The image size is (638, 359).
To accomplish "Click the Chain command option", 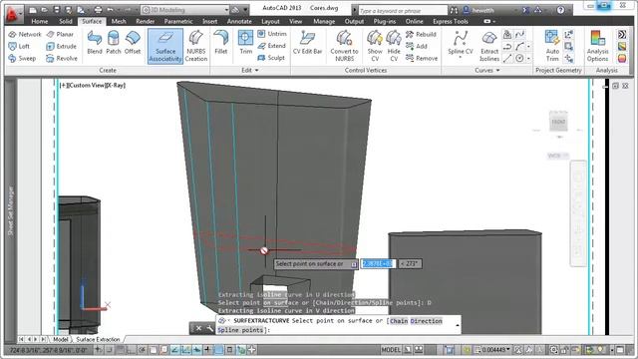I will tap(399, 321).
